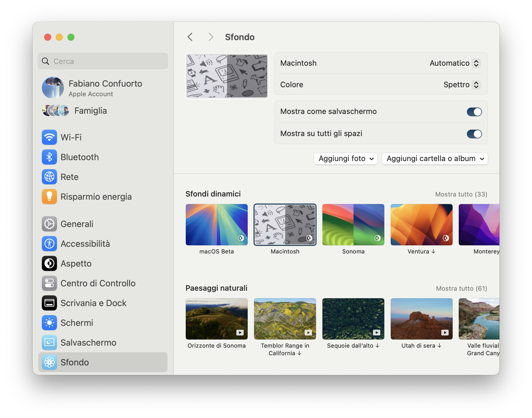Select Orizzonte di Sonoma wallpaper
This screenshot has width=532, height=418.
[217, 319]
